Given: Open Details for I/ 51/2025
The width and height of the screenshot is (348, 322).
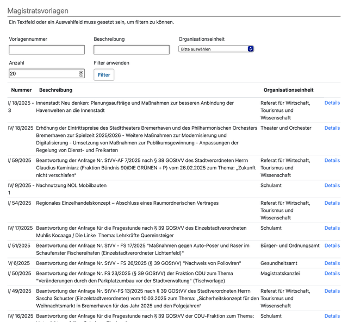Looking at the screenshot, I should (332, 245).
